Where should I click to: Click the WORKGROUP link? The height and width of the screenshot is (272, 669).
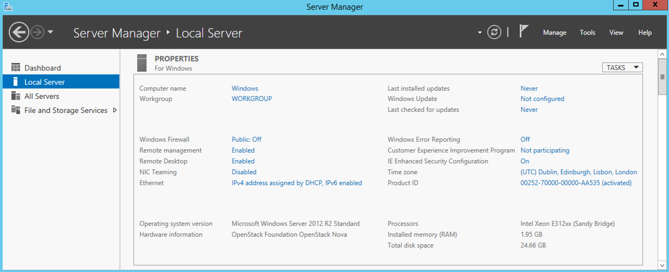251,99
